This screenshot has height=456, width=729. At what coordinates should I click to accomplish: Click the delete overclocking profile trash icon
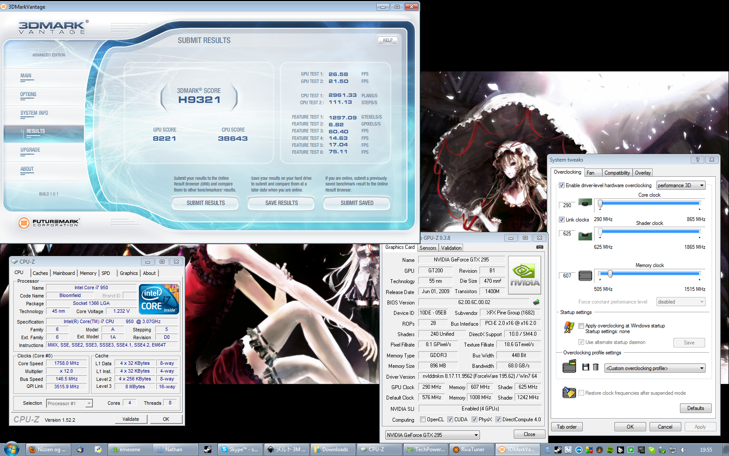(x=596, y=367)
